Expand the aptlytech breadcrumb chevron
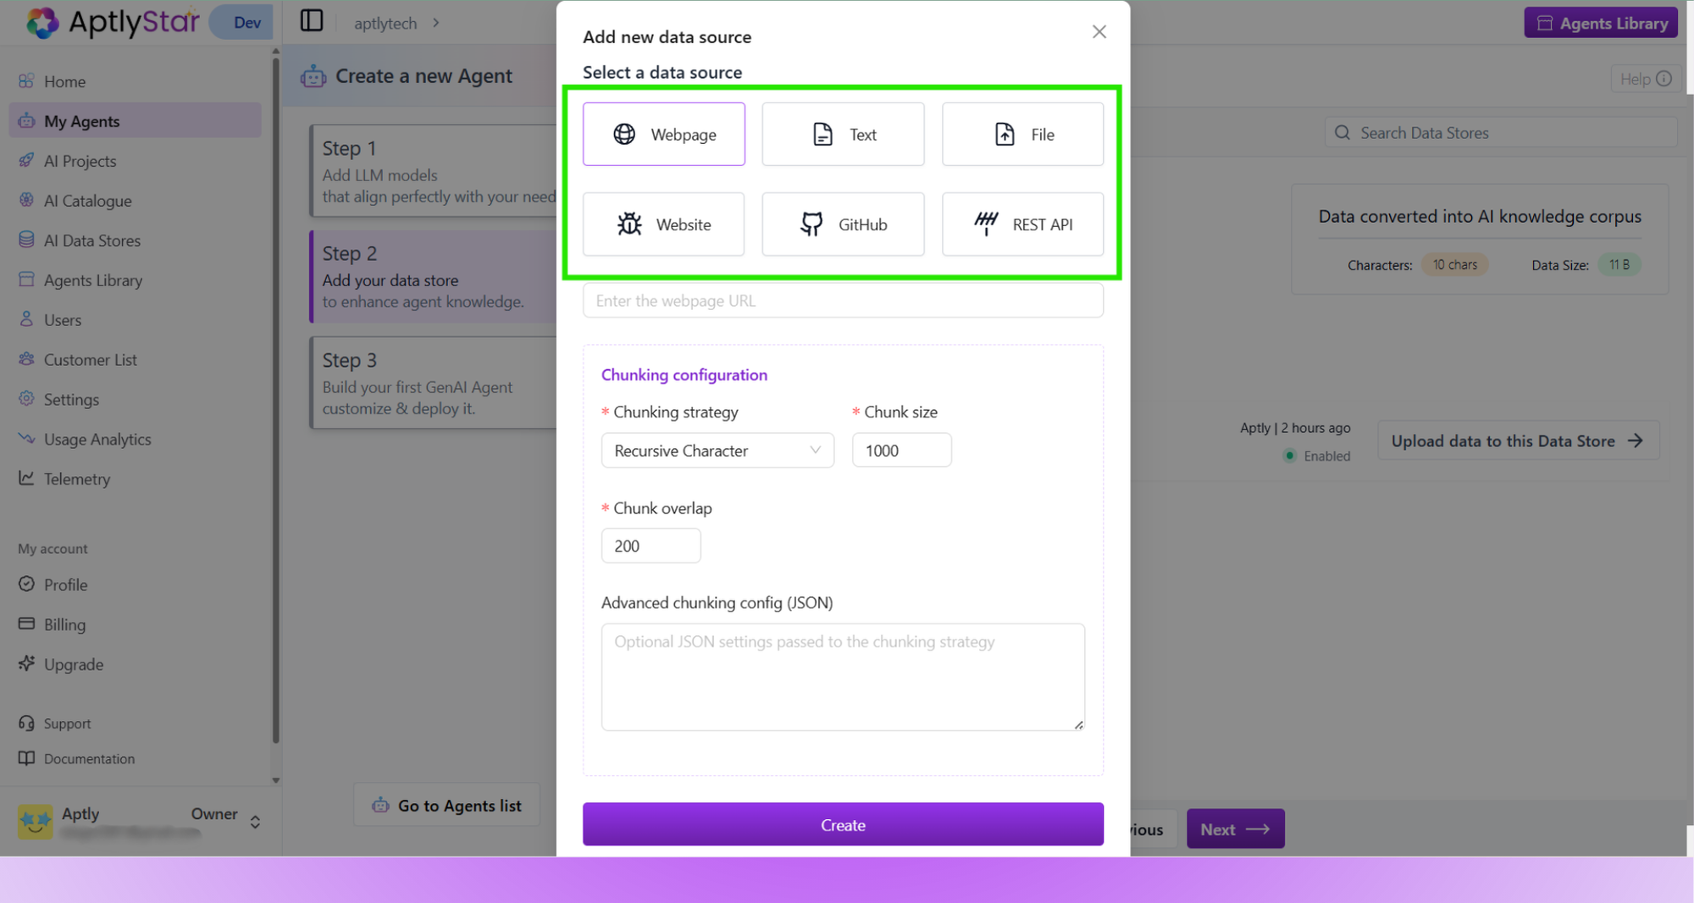The image size is (1694, 903). tap(436, 23)
